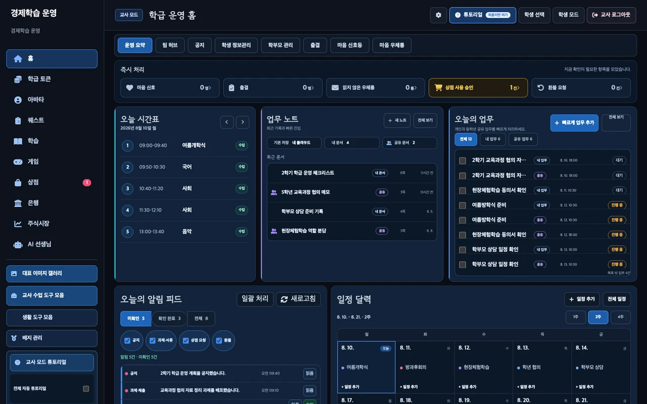The image size is (647, 404).
Task: Open 2학기 학급 운영 체크리스트 document
Action: tap(352, 173)
